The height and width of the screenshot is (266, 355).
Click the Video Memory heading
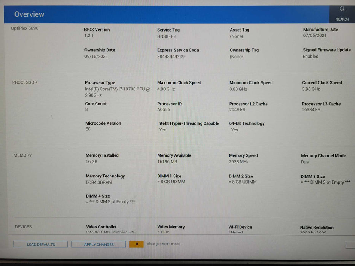pos(171,227)
